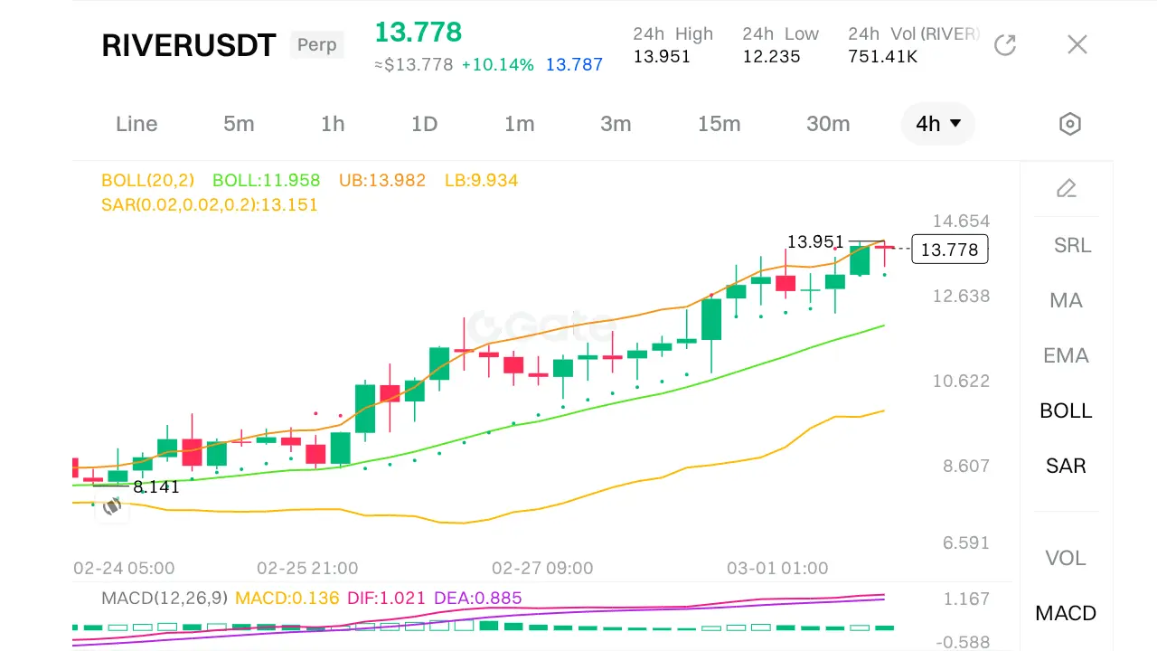Viewport: 1157px width, 651px height.
Task: Toggle the MACD sub-indicator in the sidebar
Action: click(x=1066, y=613)
